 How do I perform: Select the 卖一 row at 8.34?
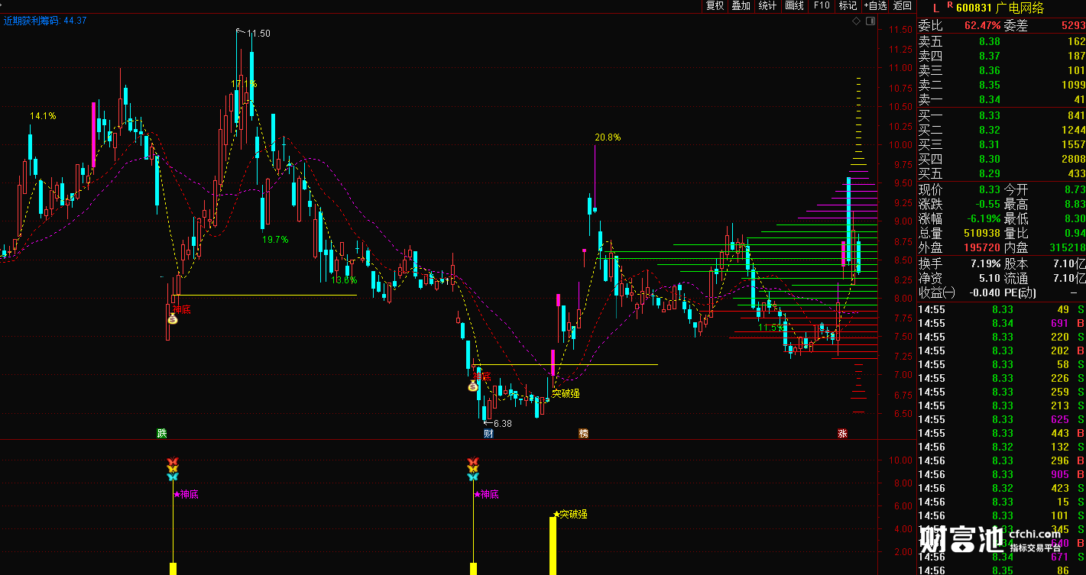point(1001,99)
